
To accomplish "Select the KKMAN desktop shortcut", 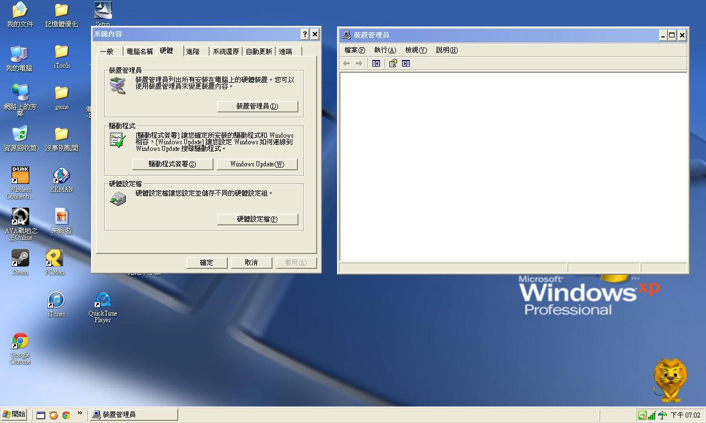I will tap(61, 180).
